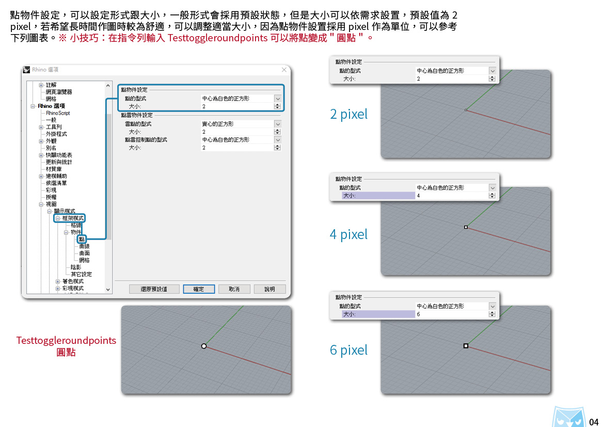Select 授權 in the options tree

(x=51, y=197)
